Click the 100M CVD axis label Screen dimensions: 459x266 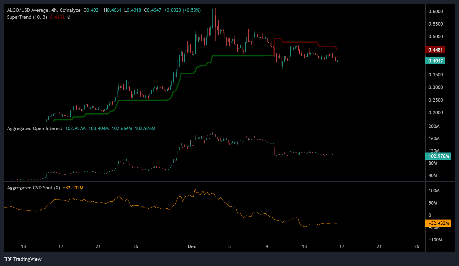point(434,191)
